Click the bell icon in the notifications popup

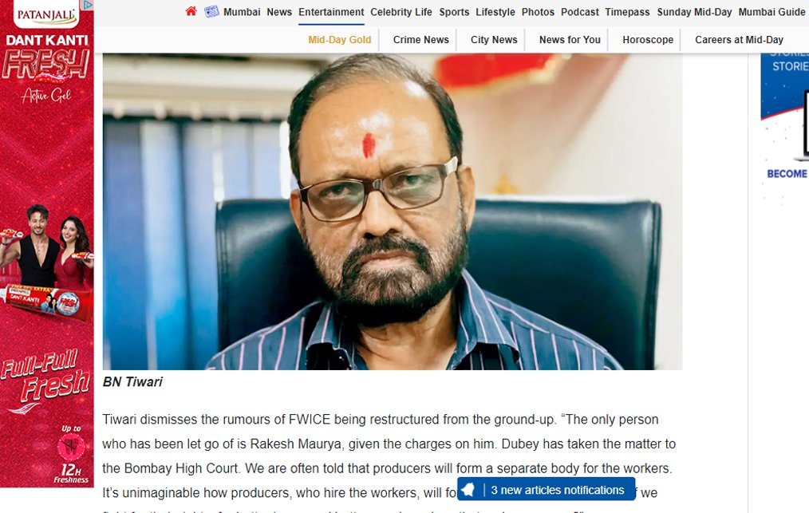468,489
